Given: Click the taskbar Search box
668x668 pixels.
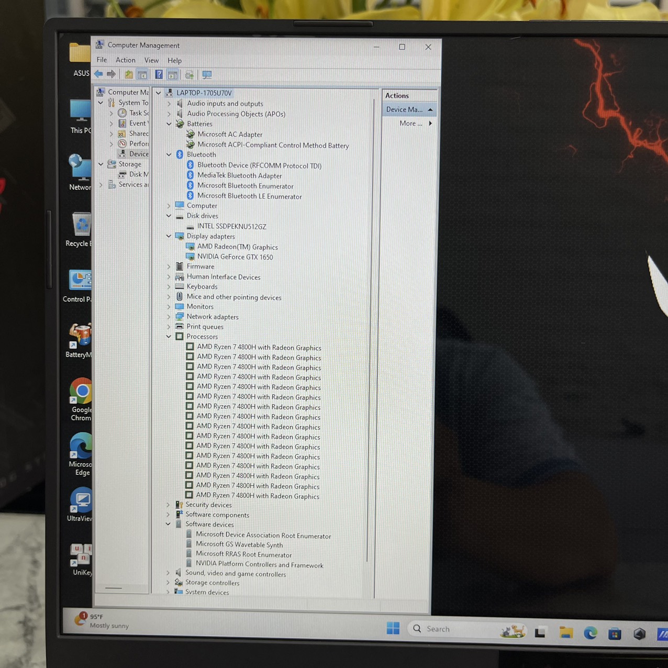Looking at the screenshot, I should [x=450, y=629].
